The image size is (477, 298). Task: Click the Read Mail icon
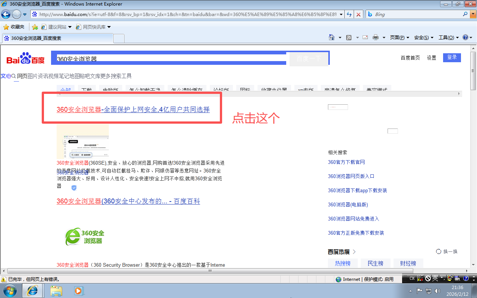pyautogui.click(x=365, y=37)
